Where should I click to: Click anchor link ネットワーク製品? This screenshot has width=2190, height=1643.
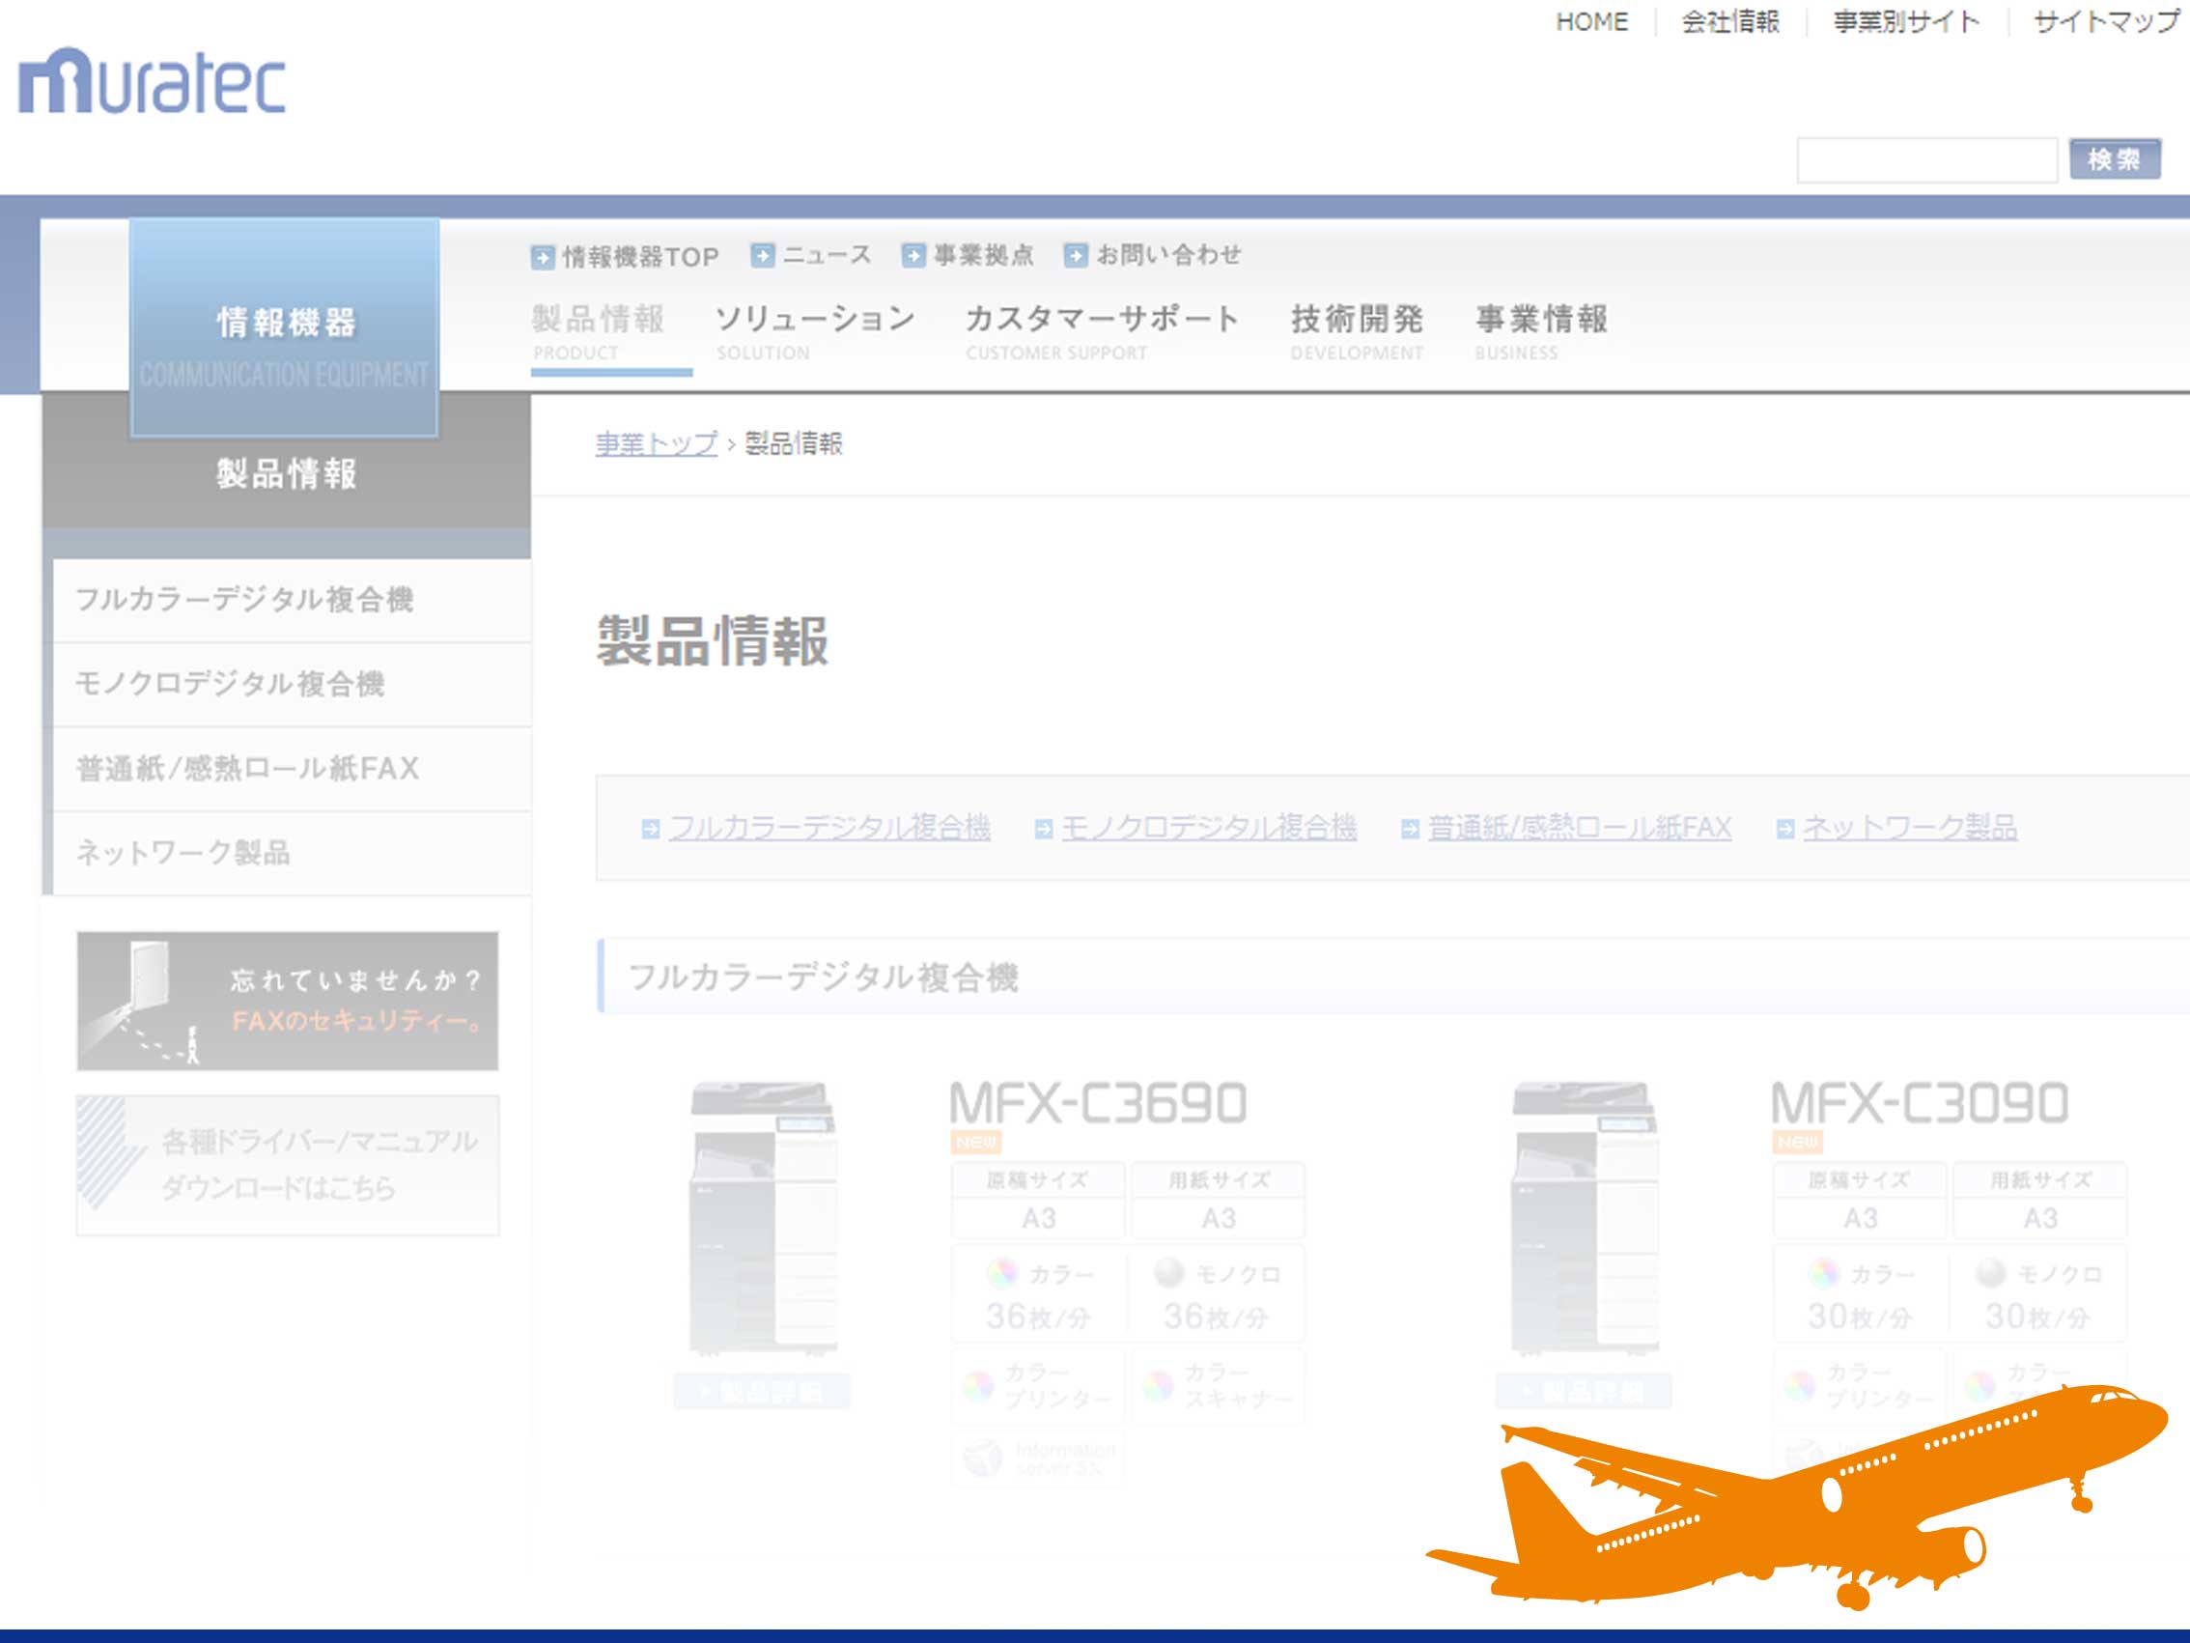coord(1910,828)
